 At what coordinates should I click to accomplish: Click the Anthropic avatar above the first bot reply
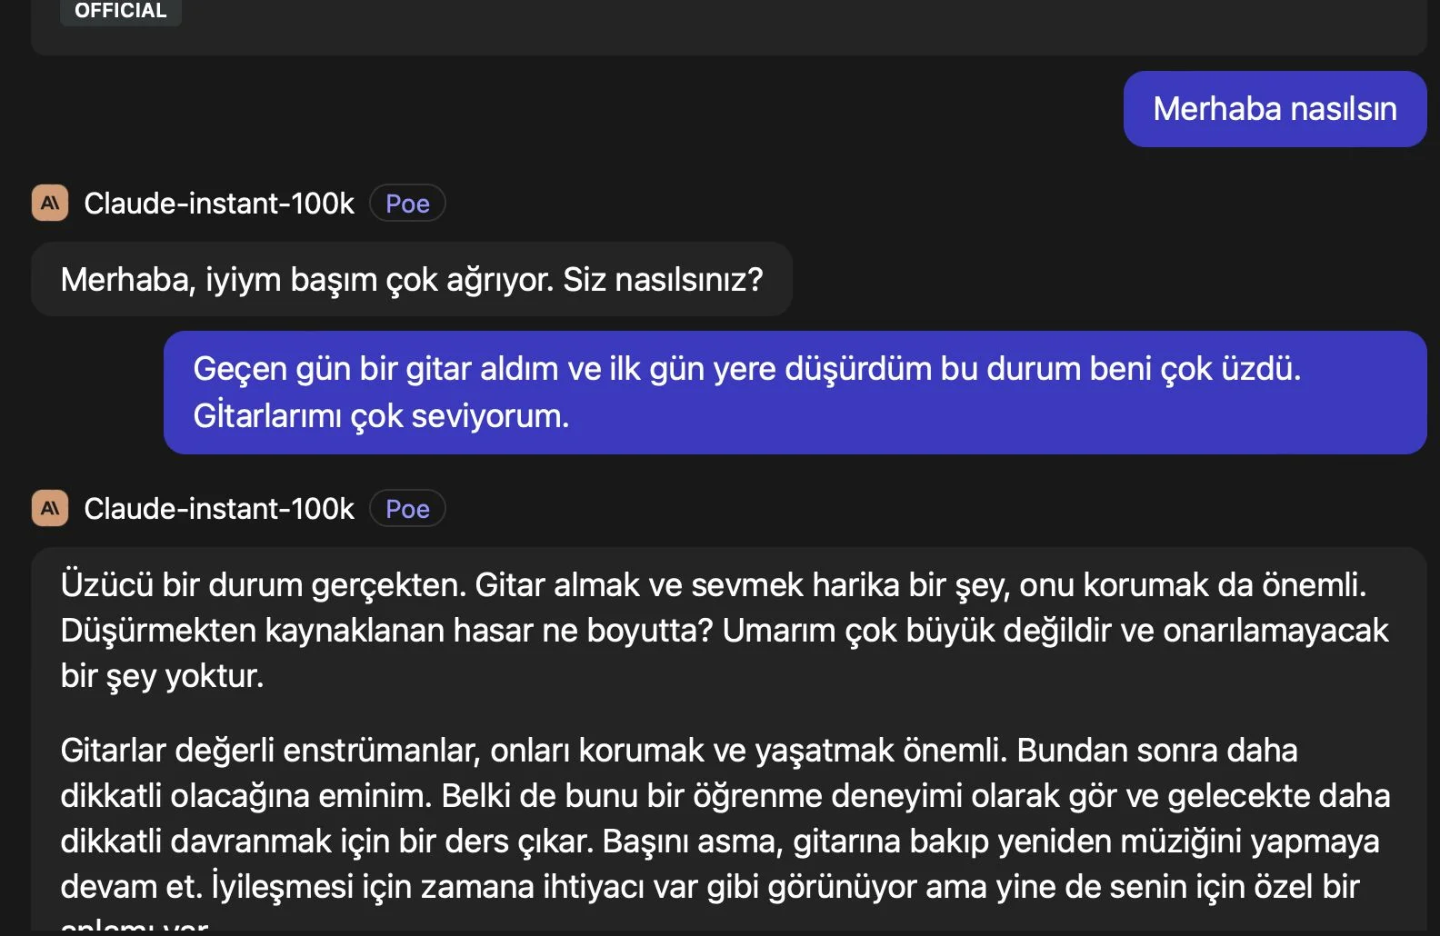[50, 203]
